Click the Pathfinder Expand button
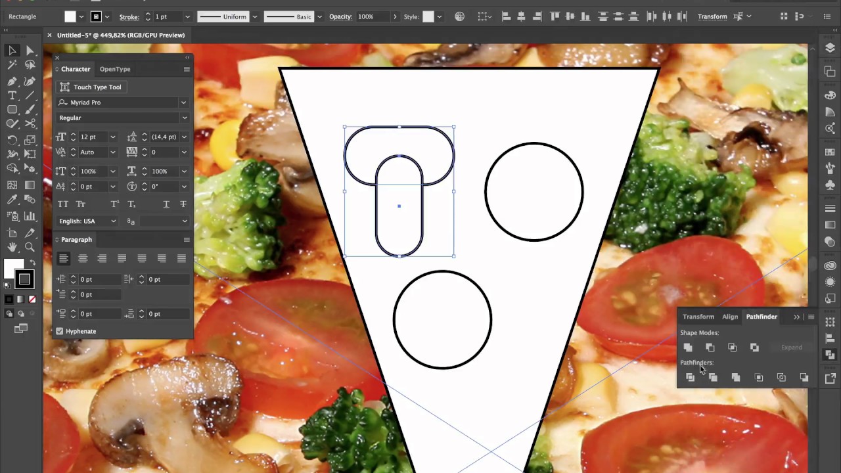Screen dimensions: 841x473 tap(792, 348)
